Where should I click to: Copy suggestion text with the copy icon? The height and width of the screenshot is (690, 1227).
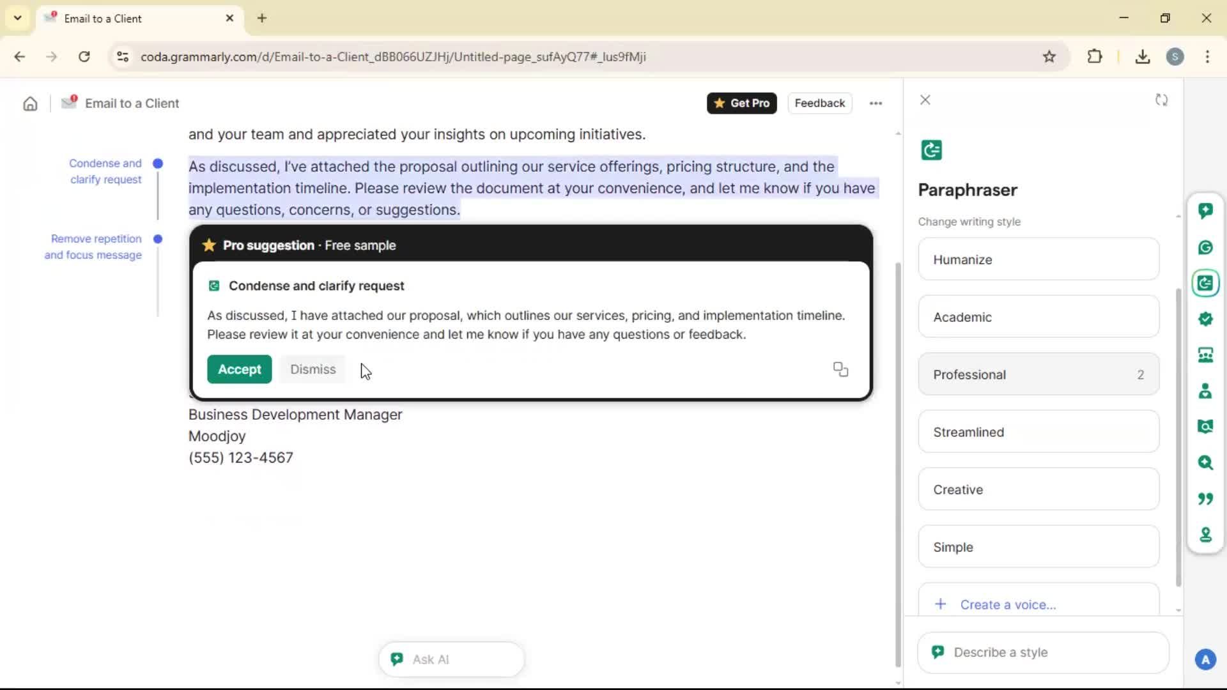[x=840, y=369]
